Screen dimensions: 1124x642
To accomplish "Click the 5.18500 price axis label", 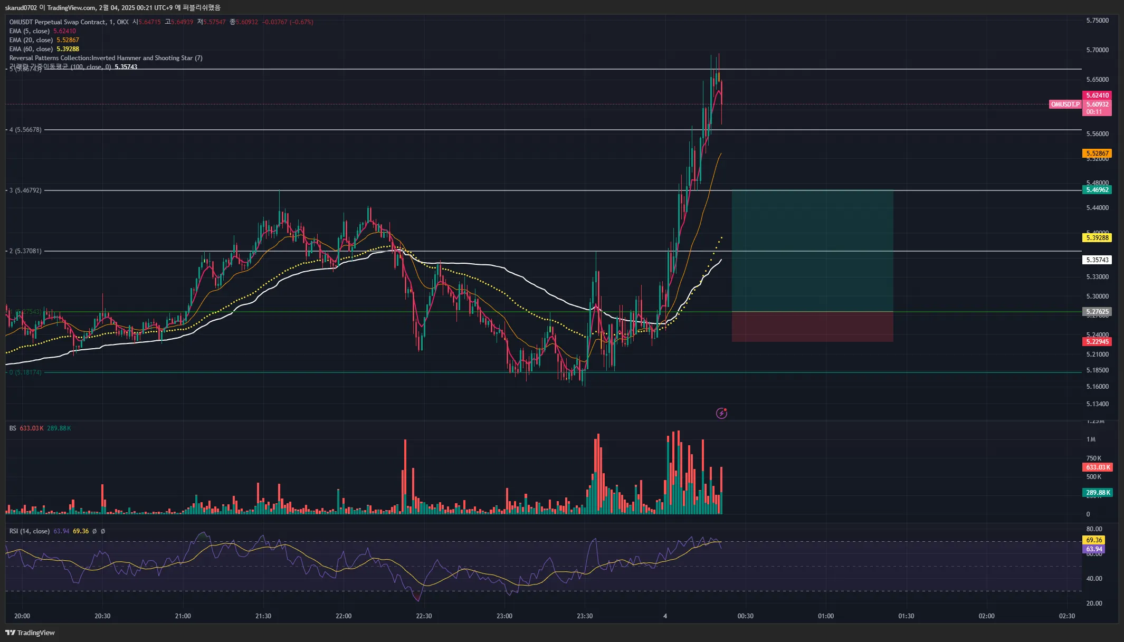I will pos(1098,370).
